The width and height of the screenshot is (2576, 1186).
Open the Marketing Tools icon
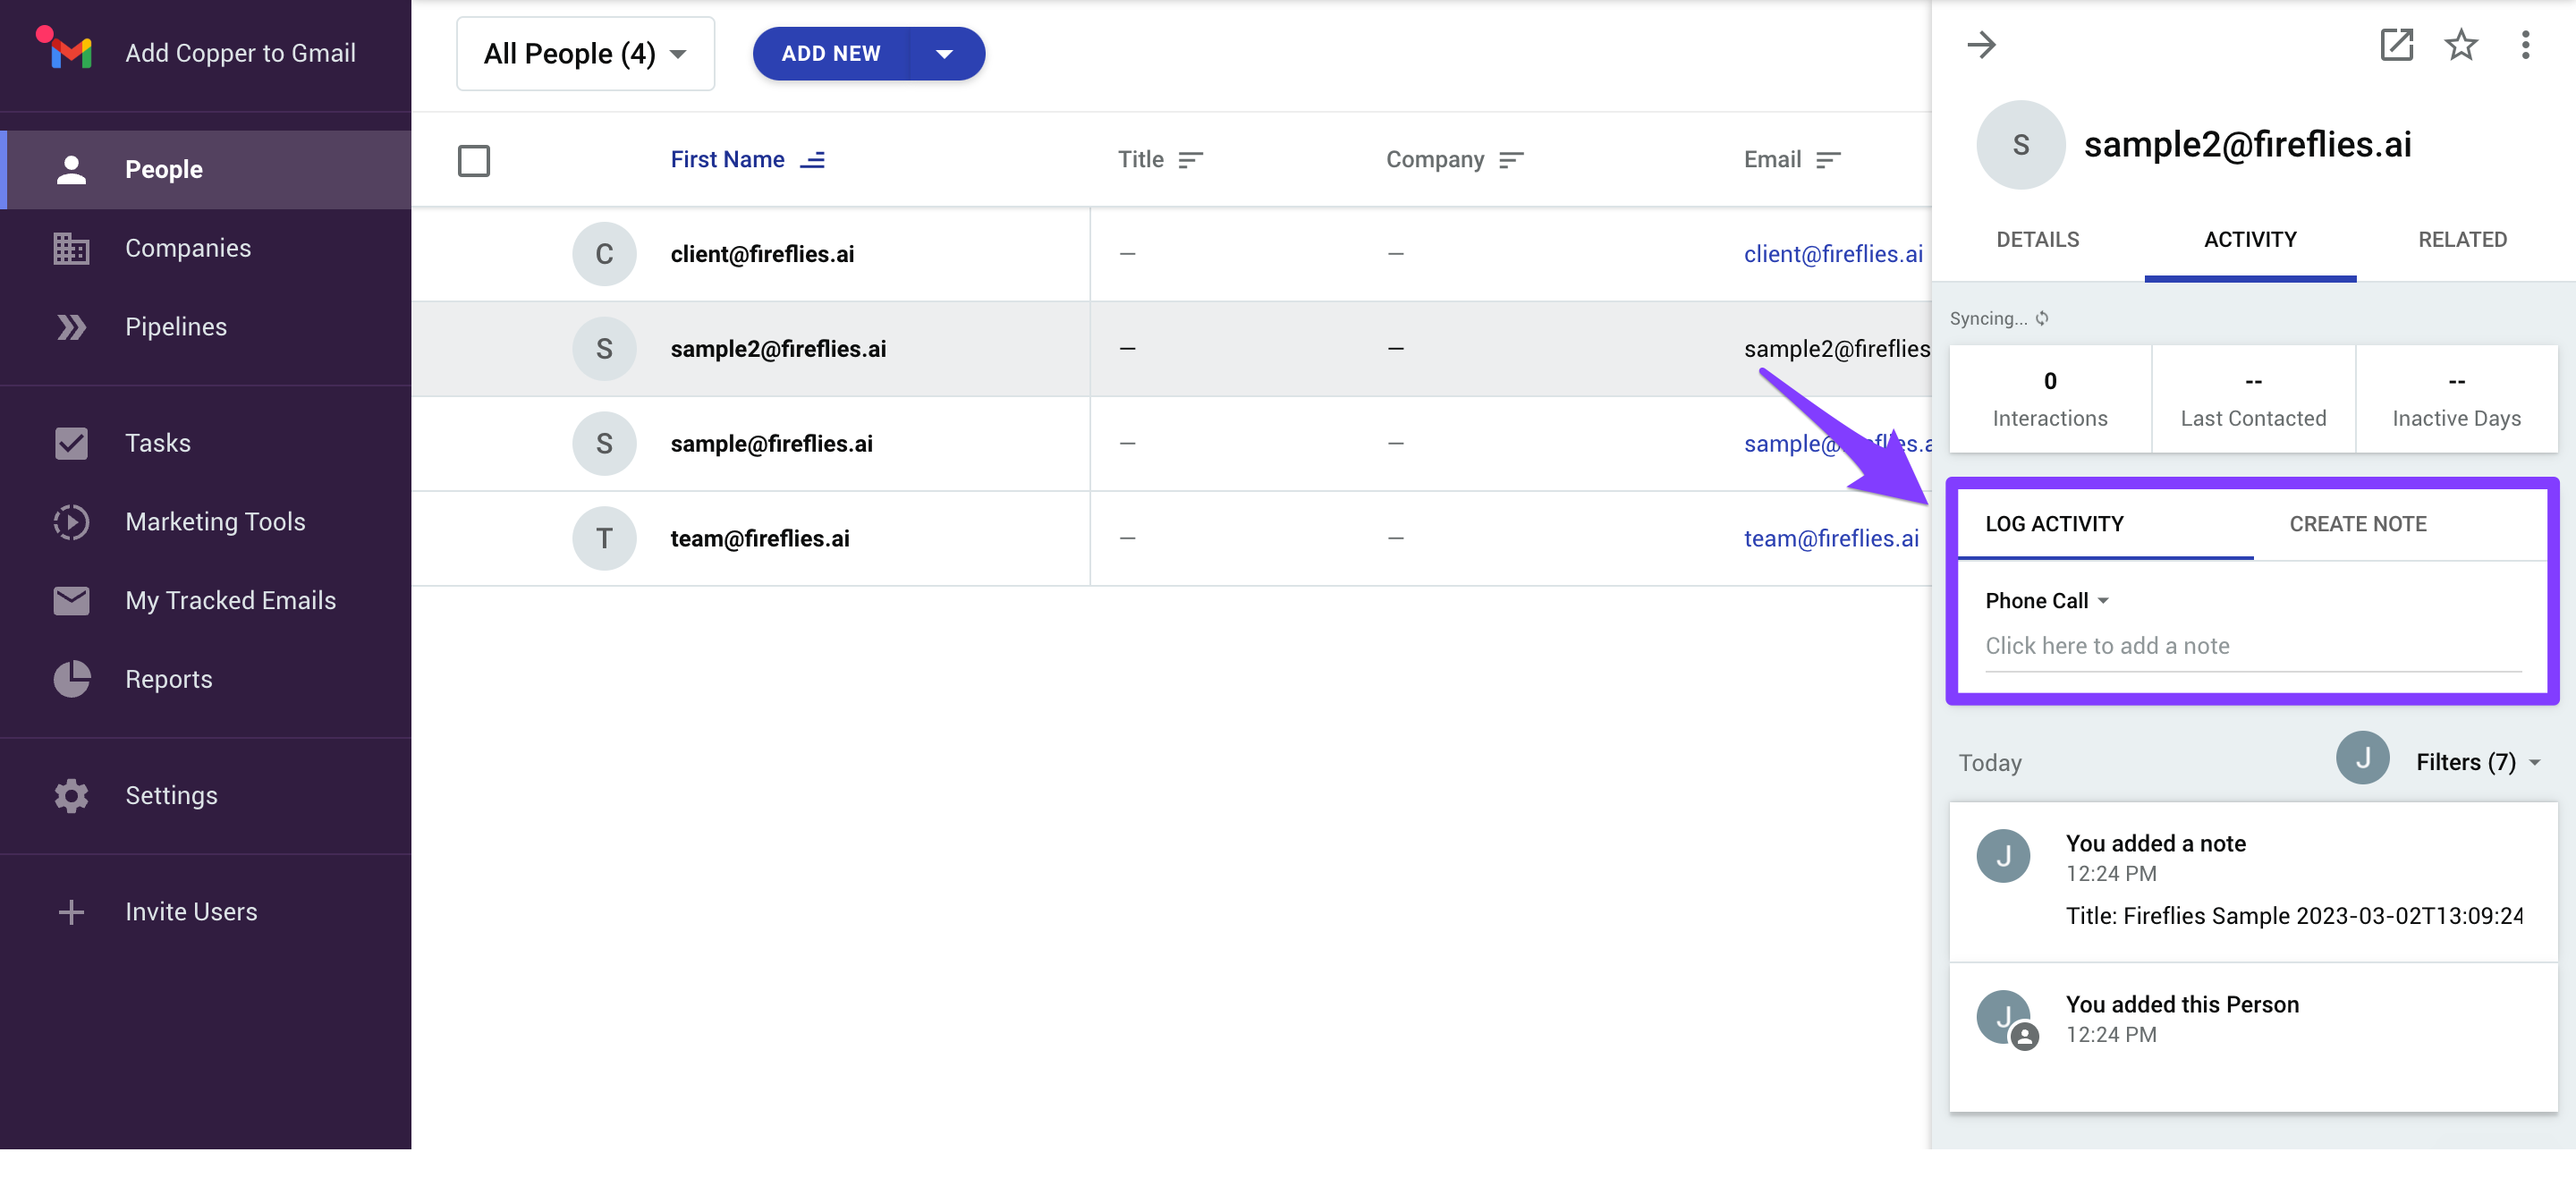(x=71, y=522)
